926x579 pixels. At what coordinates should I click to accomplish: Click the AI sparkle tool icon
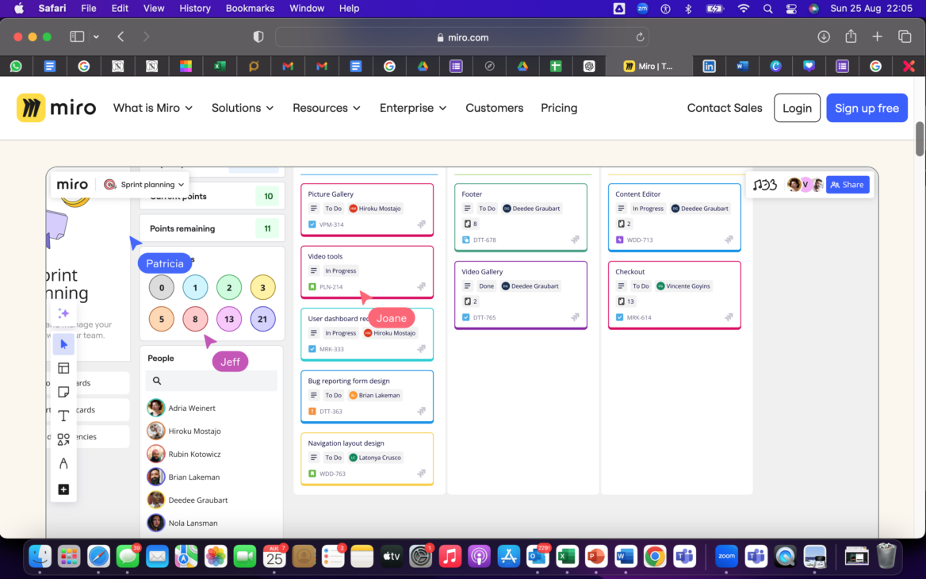(x=63, y=314)
